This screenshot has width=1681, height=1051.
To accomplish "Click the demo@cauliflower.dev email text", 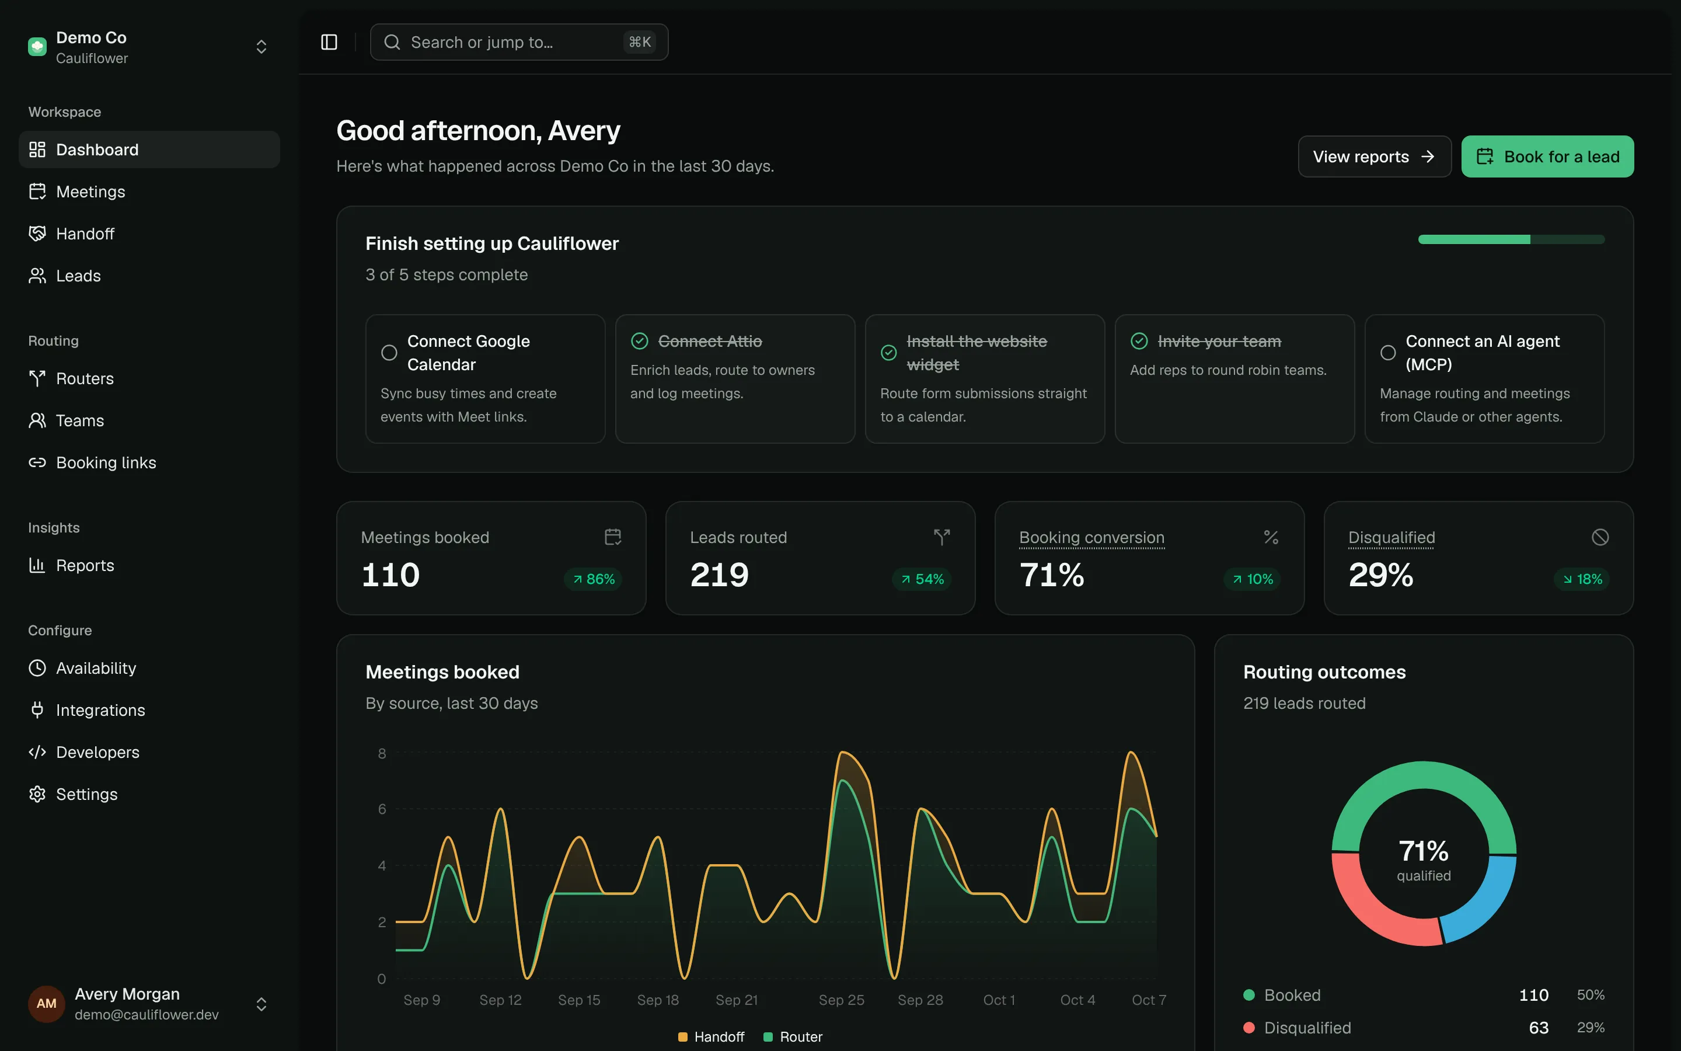I will (x=147, y=1015).
